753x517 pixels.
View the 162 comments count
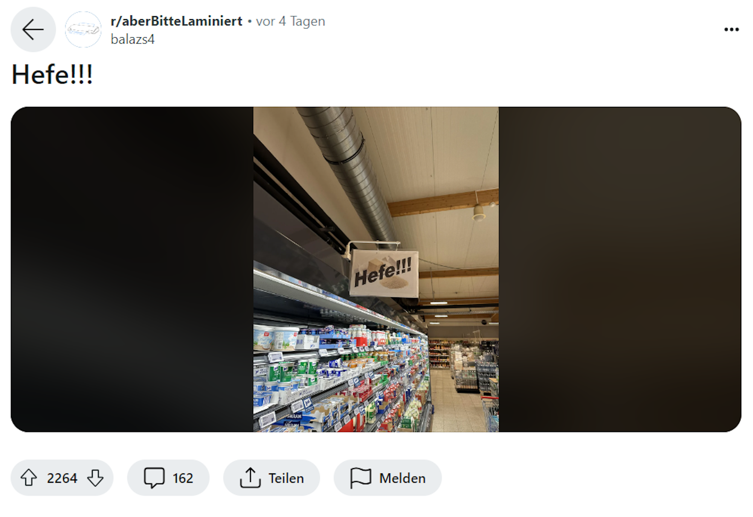183,478
